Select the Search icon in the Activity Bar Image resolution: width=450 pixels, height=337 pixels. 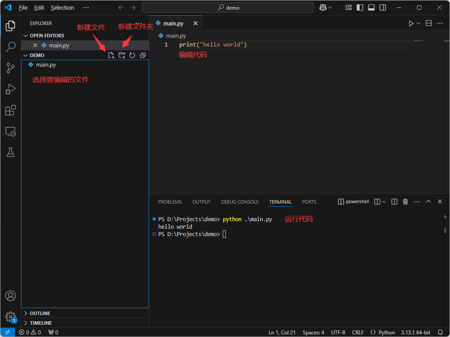click(x=10, y=47)
